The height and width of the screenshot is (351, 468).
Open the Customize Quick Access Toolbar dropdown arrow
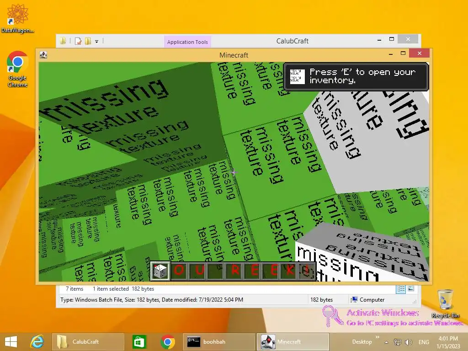(97, 42)
